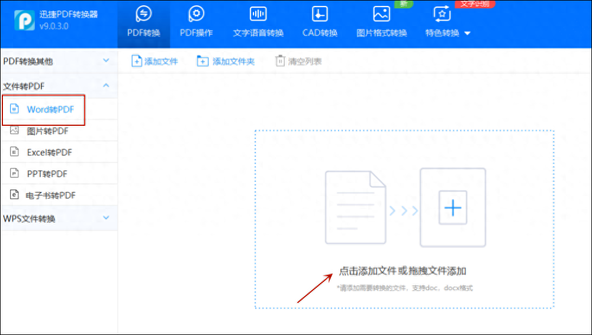Click the 图片转PDF image icon
Image resolution: width=592 pixels, height=335 pixels.
point(14,131)
